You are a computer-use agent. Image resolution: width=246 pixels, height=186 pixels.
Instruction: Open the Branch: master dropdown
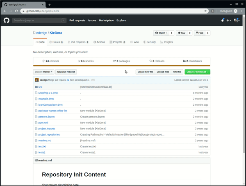43,72
